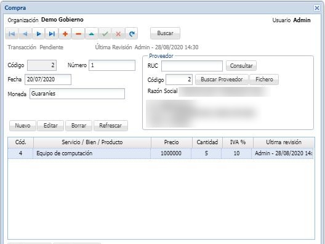Add a new line item with Nuevo
Screen dimensions: 325x244
23,126
